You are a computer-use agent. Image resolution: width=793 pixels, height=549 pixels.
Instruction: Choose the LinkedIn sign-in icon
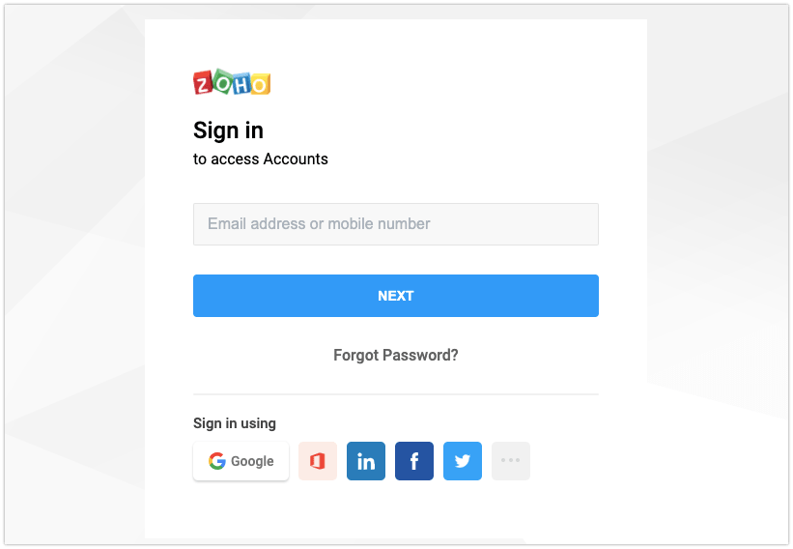(x=366, y=461)
